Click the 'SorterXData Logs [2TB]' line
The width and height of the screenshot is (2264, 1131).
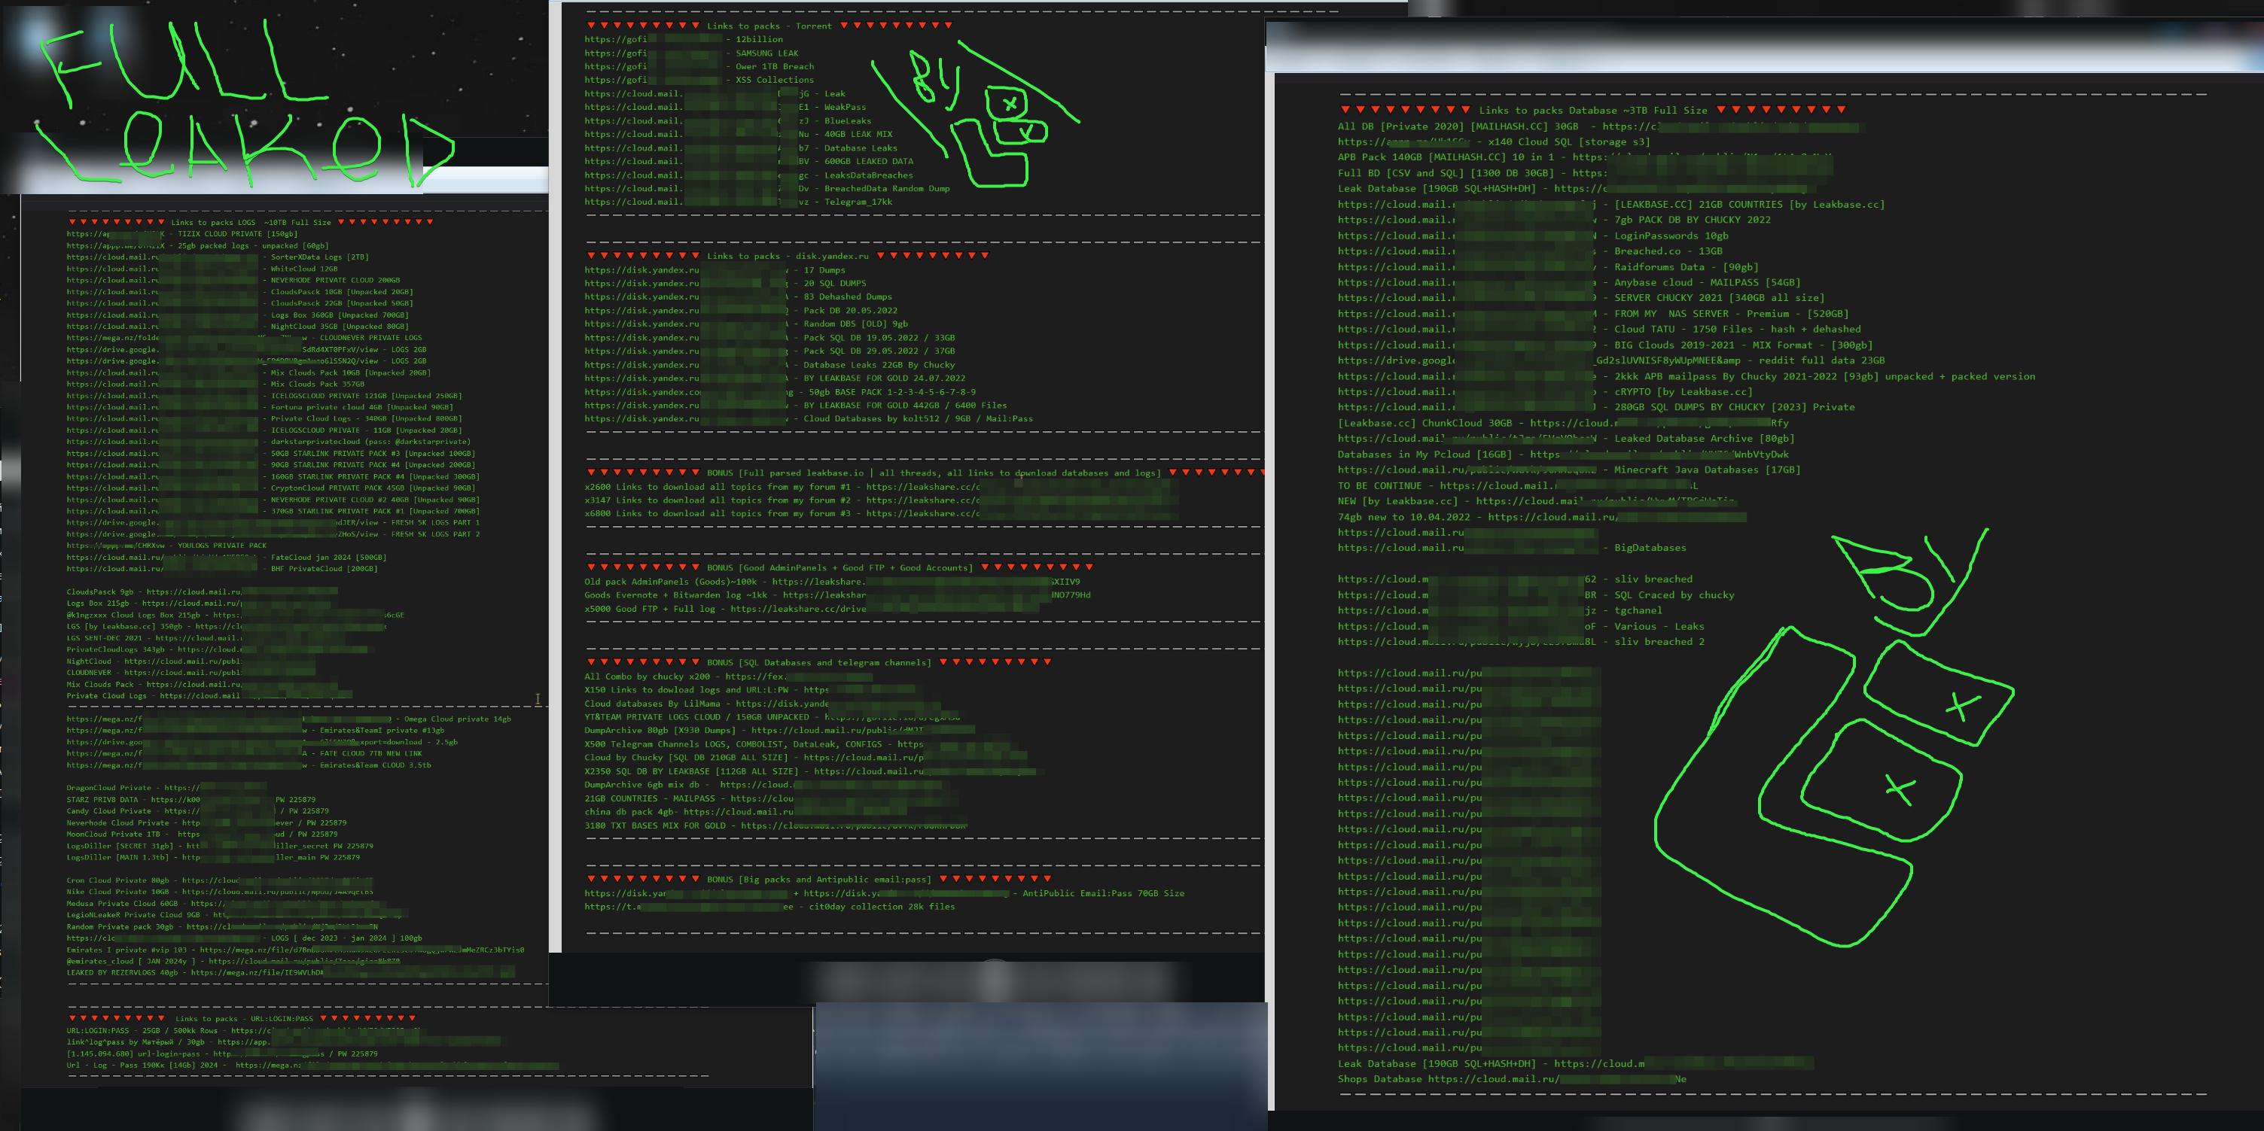[218, 257]
